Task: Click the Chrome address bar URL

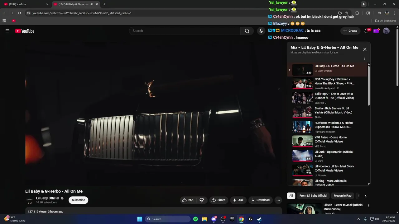Action: pyautogui.click(x=82, y=13)
